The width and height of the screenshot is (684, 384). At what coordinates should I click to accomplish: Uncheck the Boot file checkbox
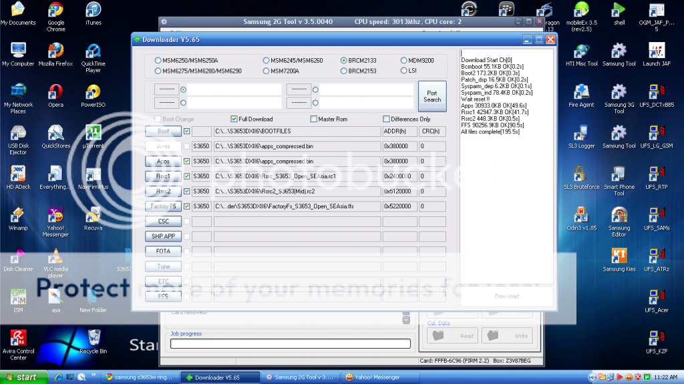187,131
